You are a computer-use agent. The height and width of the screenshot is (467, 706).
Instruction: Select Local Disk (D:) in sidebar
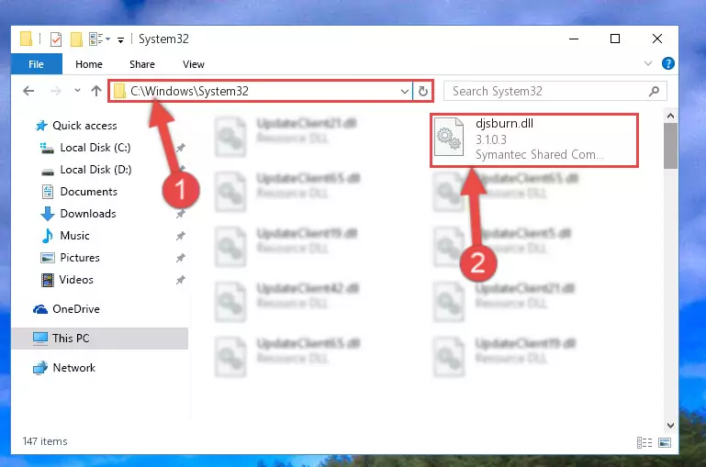(95, 170)
